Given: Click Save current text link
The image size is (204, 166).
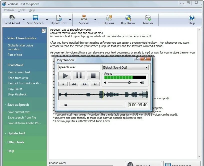Looking at the screenshot, I should 18,112.
